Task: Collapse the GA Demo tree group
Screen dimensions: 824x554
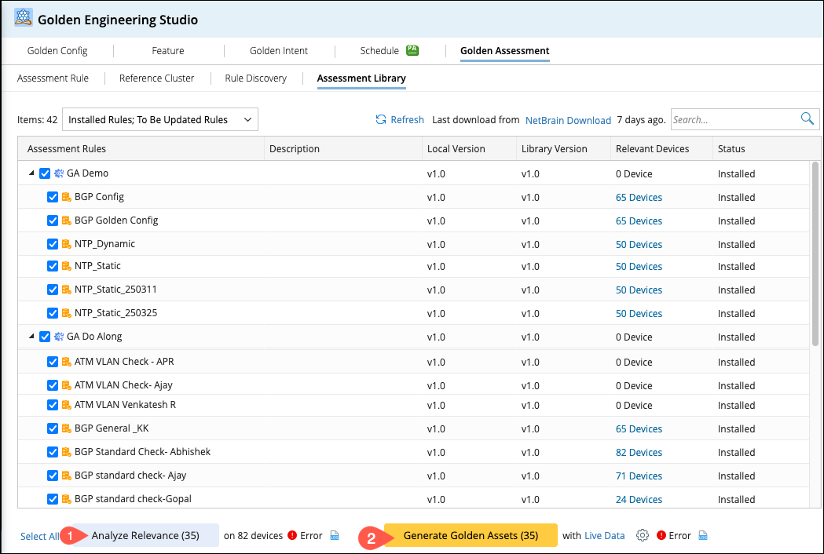Action: click(31, 173)
